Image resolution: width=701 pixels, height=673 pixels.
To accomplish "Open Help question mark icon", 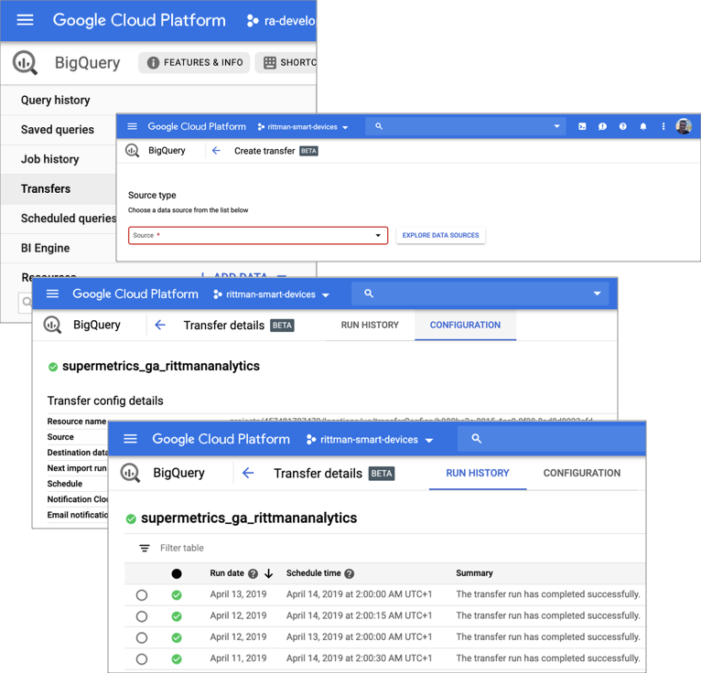I will tap(623, 126).
